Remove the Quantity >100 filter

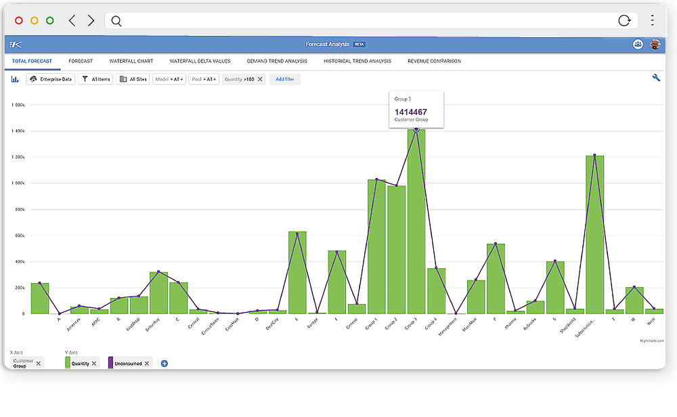(260, 79)
